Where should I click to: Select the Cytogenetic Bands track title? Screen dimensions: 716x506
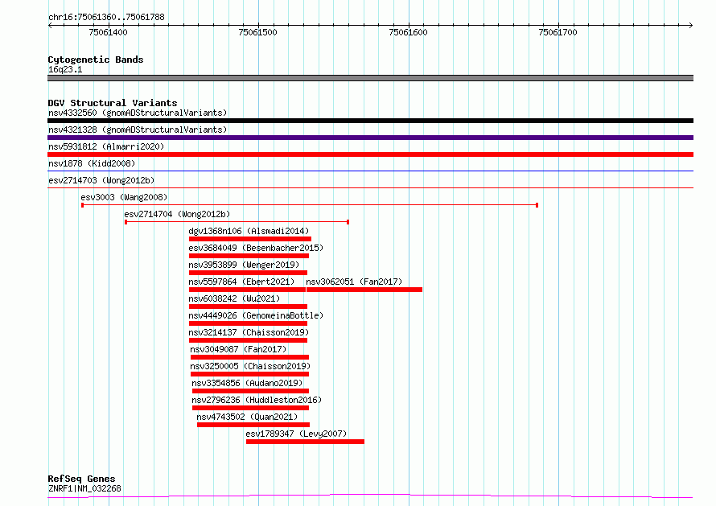96,60
